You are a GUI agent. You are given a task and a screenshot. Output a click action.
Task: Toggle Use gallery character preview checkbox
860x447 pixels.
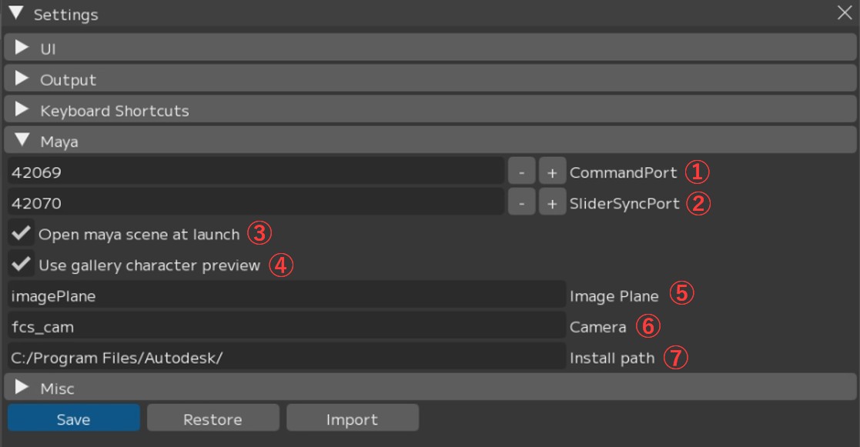tap(22, 265)
